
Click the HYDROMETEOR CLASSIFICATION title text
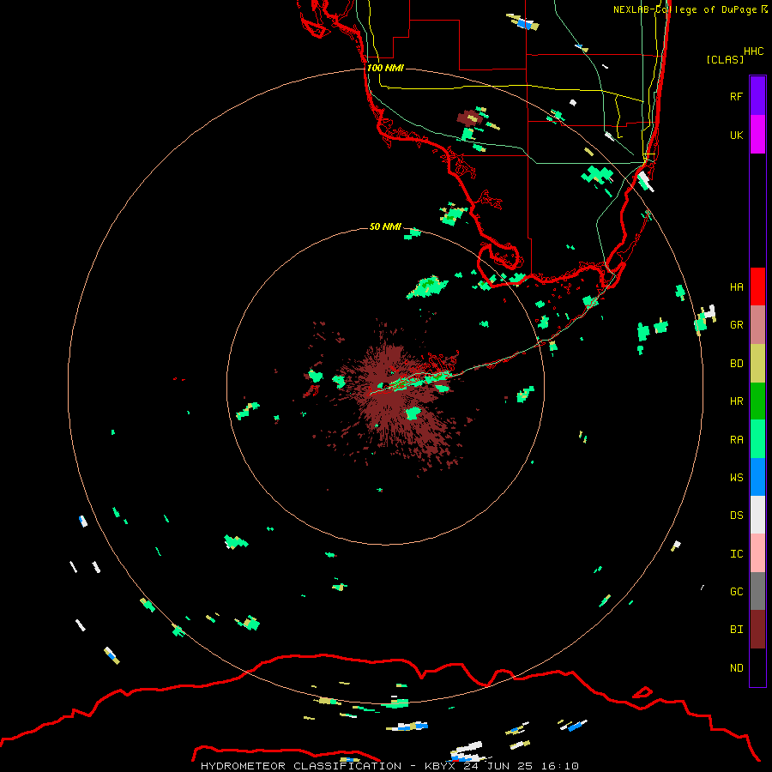(x=301, y=766)
